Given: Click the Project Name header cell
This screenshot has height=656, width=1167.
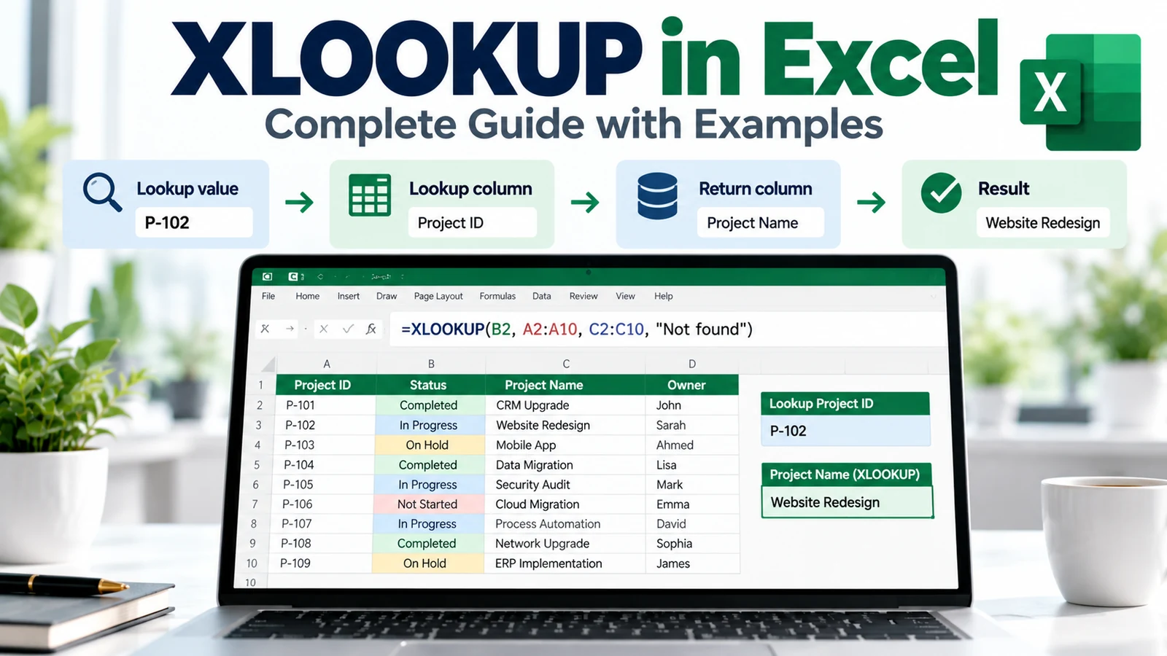Looking at the screenshot, I should pyautogui.click(x=565, y=385).
